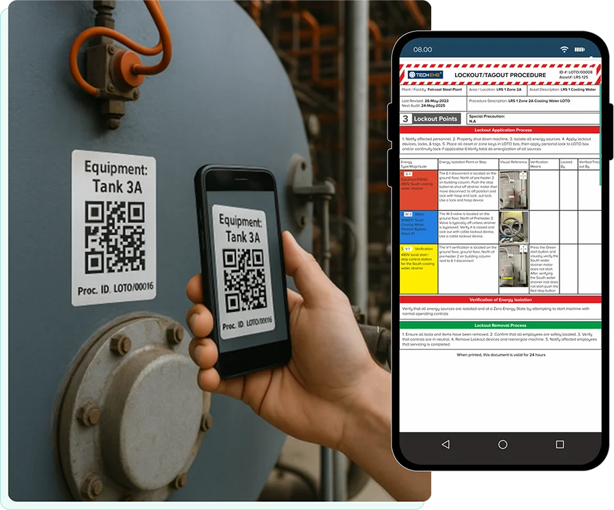Image resolution: width=614 pixels, height=510 pixels.
Task: Tap the red Lockout Application Process bar
Action: click(x=500, y=130)
